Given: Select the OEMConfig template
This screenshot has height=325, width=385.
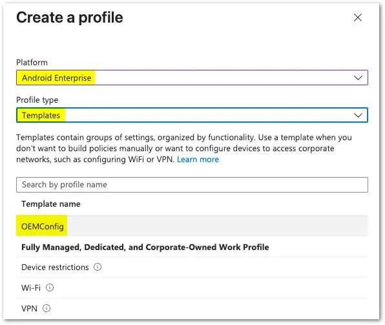Looking at the screenshot, I should pos(43,226).
